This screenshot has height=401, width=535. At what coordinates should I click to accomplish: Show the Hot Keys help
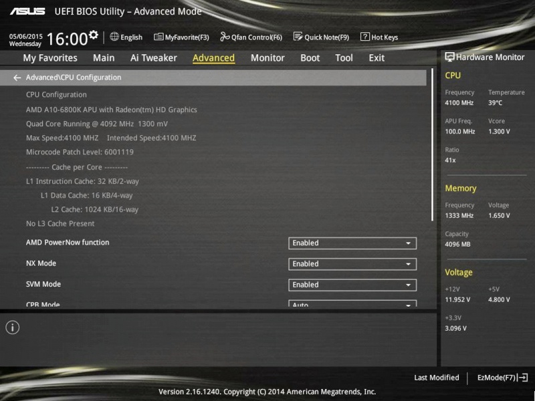tap(379, 37)
